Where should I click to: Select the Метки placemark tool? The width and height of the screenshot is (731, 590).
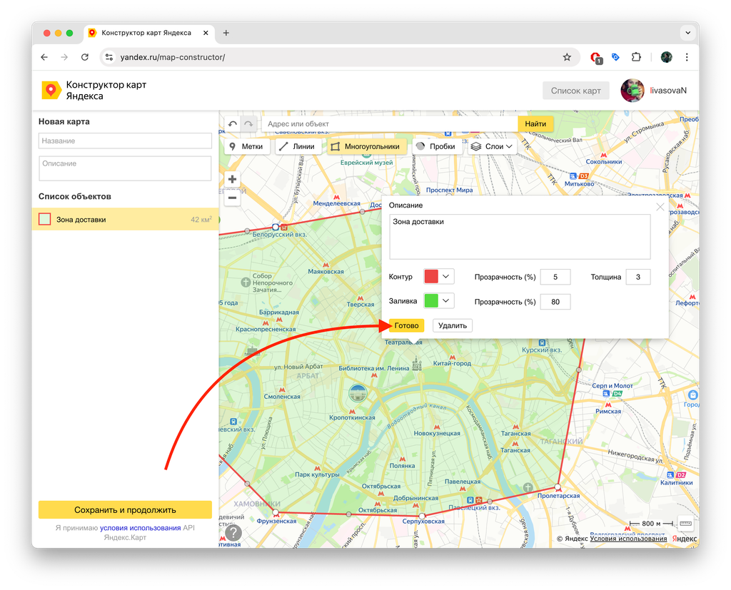point(247,146)
